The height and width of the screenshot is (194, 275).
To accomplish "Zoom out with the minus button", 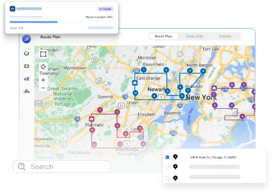I will click(x=43, y=88).
